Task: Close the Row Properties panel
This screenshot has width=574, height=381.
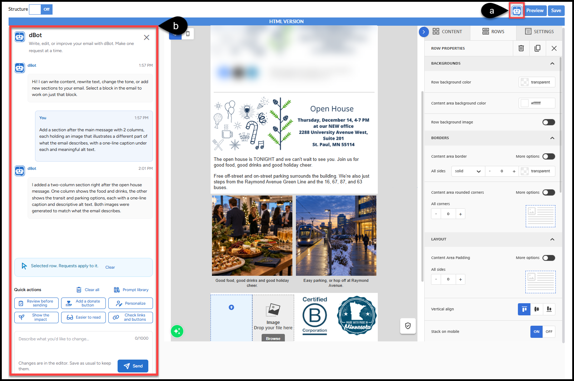Action: (554, 48)
